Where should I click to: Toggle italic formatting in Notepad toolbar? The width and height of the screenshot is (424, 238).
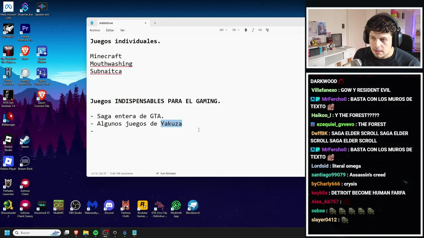point(253,30)
